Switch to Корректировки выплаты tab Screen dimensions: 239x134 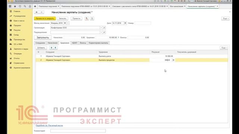[x=99, y=43]
